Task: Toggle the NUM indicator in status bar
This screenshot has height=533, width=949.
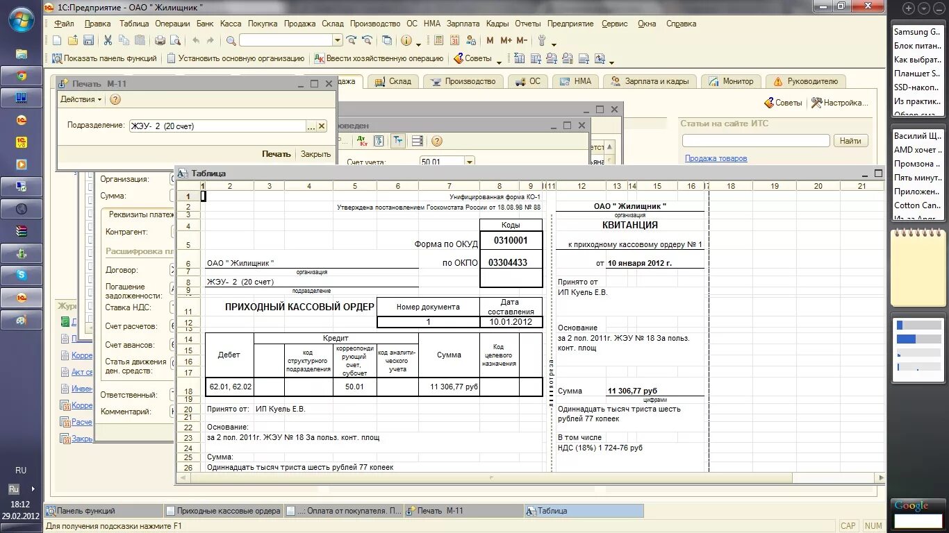Action: [x=874, y=525]
